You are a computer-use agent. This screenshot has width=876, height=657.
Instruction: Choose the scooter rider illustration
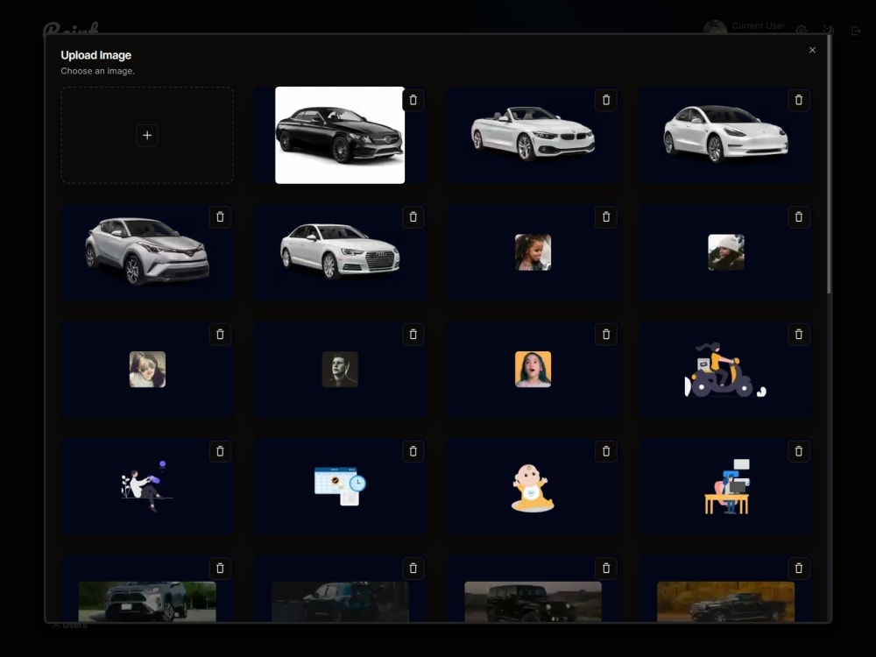[725, 370]
